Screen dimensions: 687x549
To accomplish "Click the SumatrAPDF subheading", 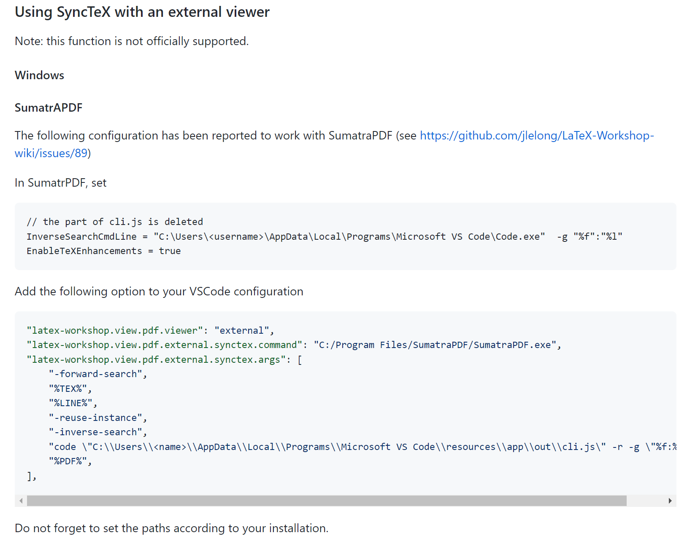I will pos(49,108).
